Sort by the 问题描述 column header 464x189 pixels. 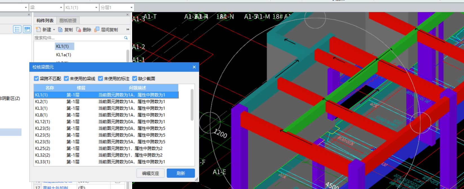[137, 88]
